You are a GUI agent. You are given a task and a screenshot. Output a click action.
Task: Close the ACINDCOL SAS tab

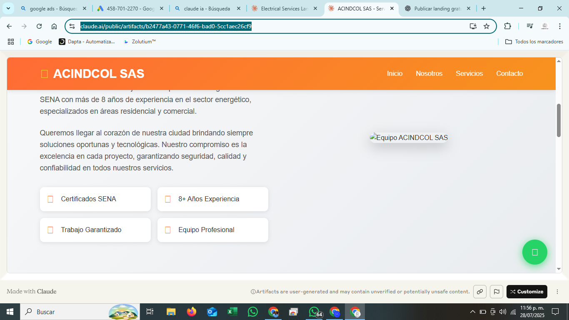pos(392,8)
